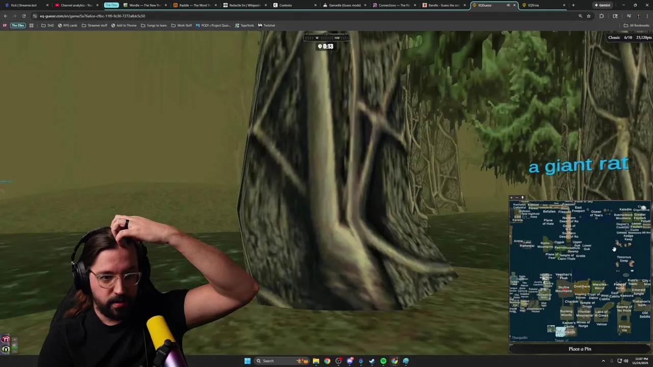
Task: Open the Twitchat bookmark
Action: 266,25
